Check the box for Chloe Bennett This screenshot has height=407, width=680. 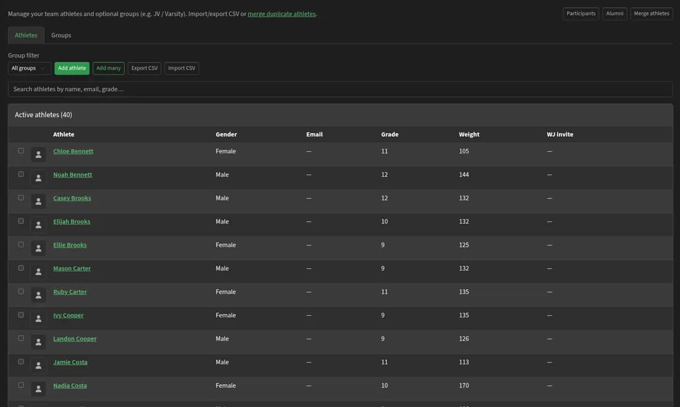pos(21,150)
